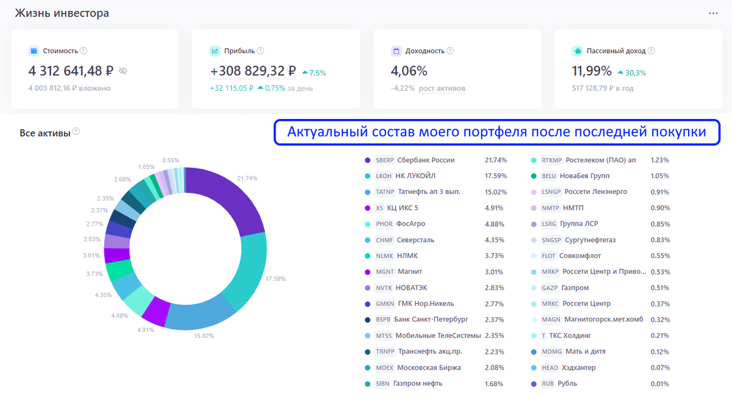Select the TATNP color dot in legend

(367, 192)
